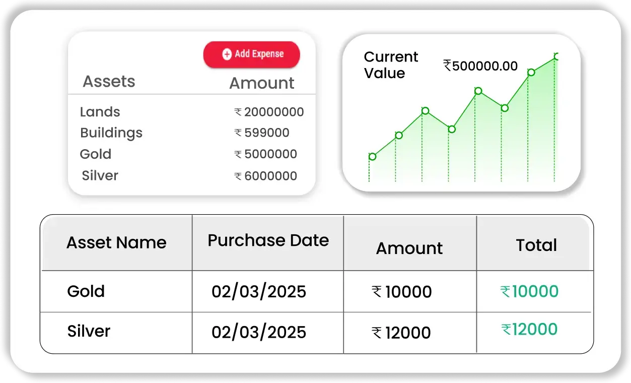Click the ₹500000.00 current value label

[x=480, y=66]
